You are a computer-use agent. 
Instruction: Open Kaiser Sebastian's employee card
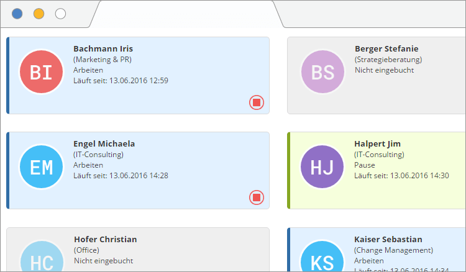point(377,250)
